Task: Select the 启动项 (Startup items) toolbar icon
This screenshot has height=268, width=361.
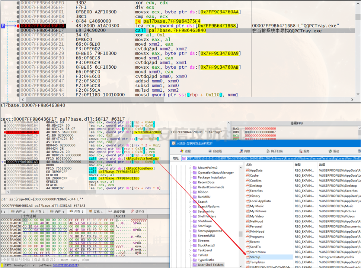Action: coord(210,151)
